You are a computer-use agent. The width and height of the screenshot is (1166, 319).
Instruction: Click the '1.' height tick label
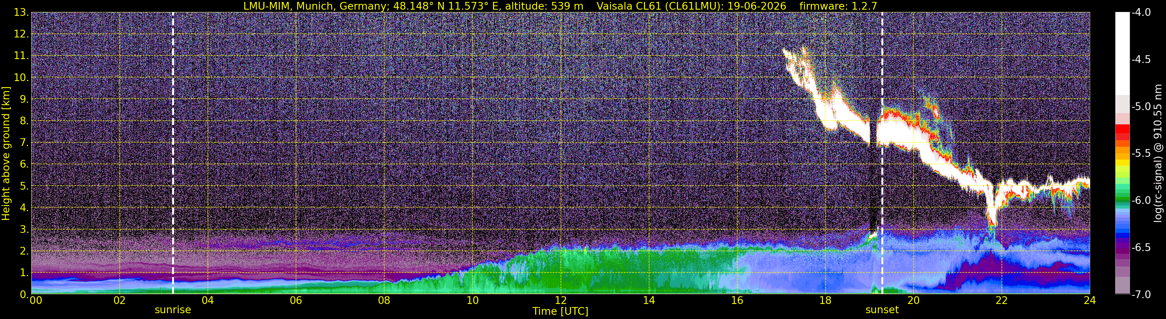coord(24,273)
